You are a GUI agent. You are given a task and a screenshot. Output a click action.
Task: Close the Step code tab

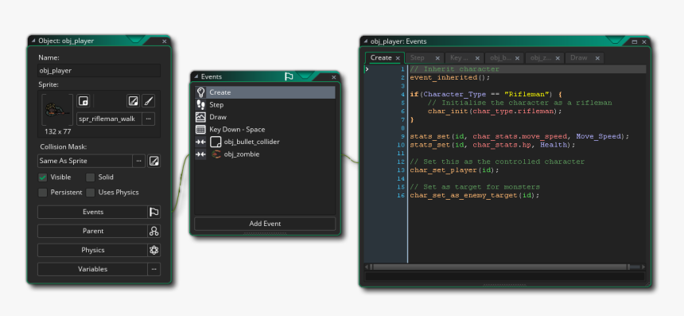[437, 58]
